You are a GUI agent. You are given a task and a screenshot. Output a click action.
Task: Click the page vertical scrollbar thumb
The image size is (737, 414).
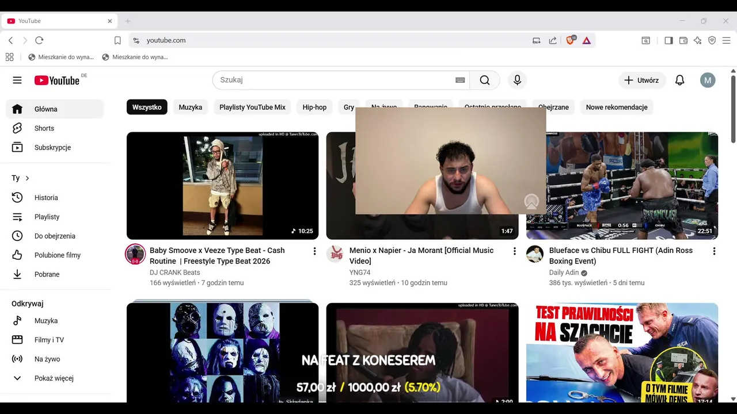[733, 109]
